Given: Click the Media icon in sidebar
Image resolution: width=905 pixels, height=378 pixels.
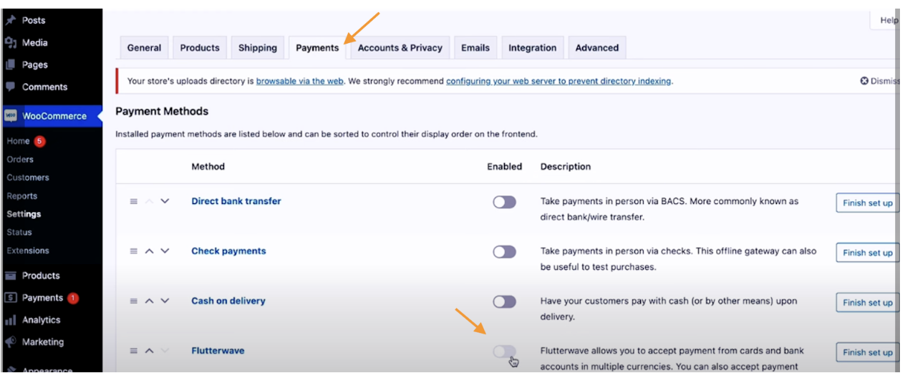Looking at the screenshot, I should (x=11, y=42).
